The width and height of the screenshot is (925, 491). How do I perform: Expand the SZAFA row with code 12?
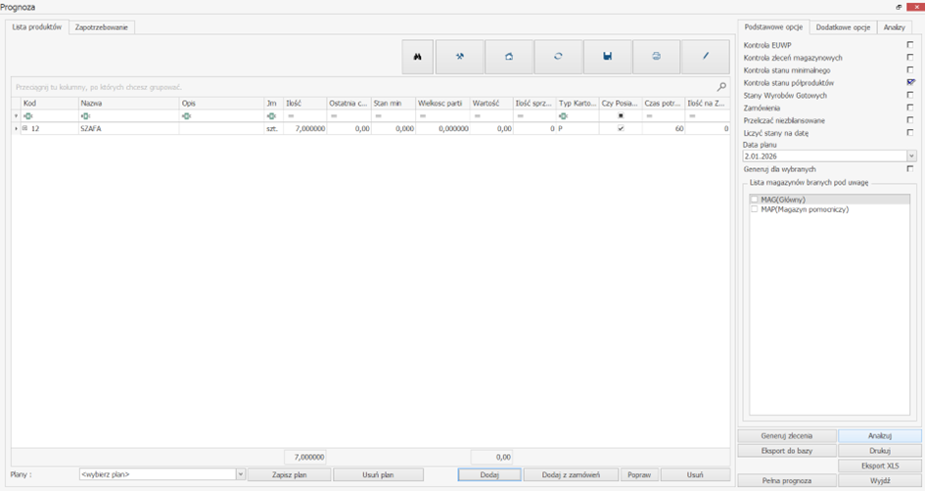point(23,128)
